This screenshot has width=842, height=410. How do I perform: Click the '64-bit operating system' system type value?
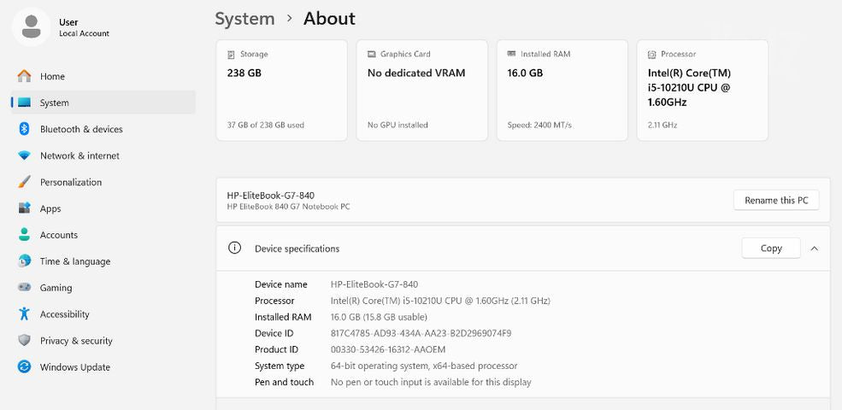coord(424,366)
